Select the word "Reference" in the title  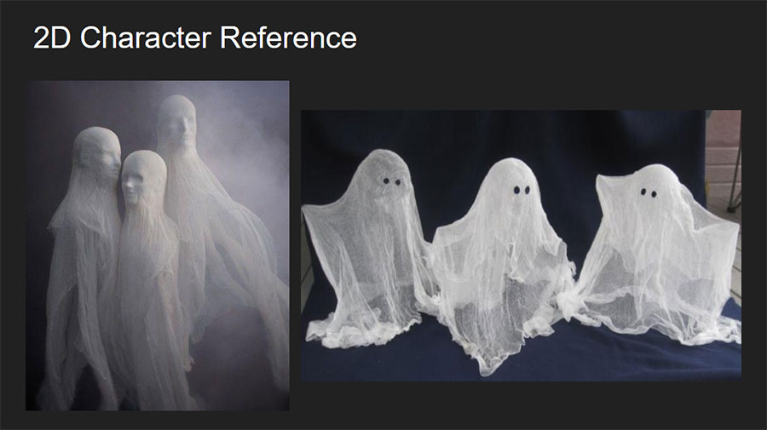point(289,37)
